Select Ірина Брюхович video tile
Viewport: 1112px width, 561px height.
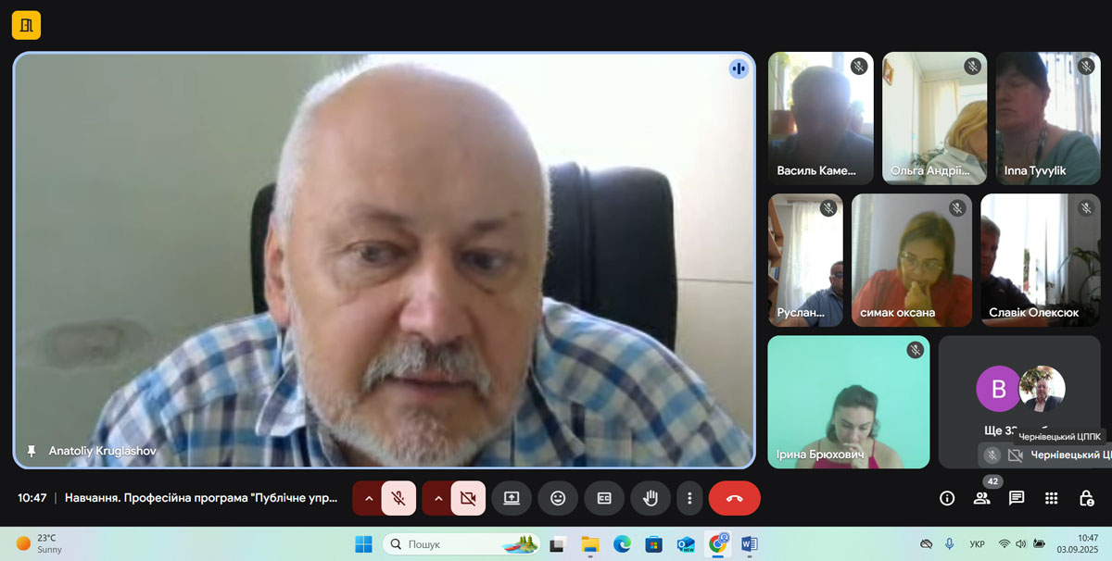(849, 402)
